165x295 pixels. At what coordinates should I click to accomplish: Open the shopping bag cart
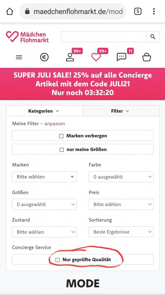click(x=147, y=57)
